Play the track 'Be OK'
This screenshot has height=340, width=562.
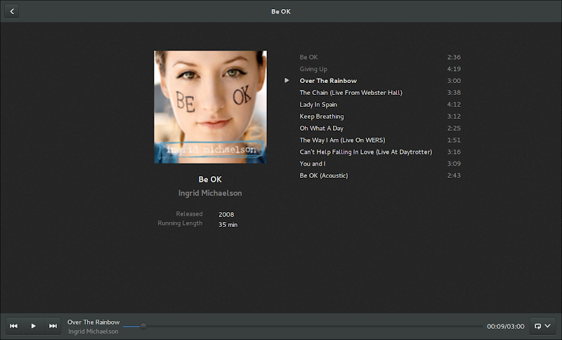pyautogui.click(x=308, y=58)
